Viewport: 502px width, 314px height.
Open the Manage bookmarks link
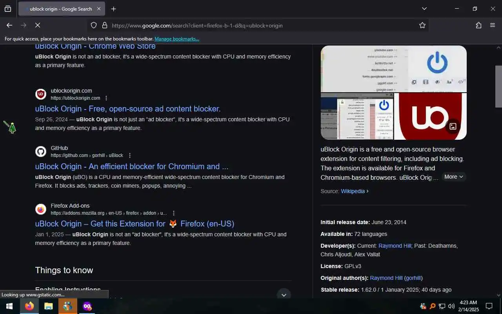click(177, 39)
